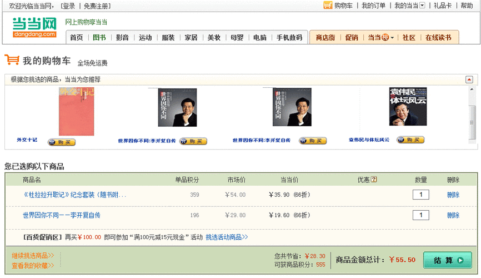Open the 帮助 link
Screen dimensions: 481x278
tap(467, 6)
